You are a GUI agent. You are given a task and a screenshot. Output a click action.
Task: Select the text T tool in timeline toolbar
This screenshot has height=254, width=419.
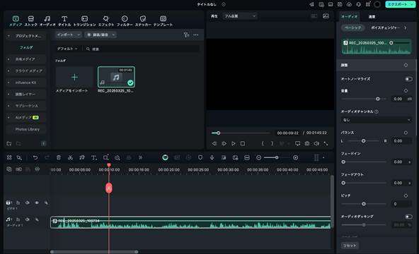[94, 157]
